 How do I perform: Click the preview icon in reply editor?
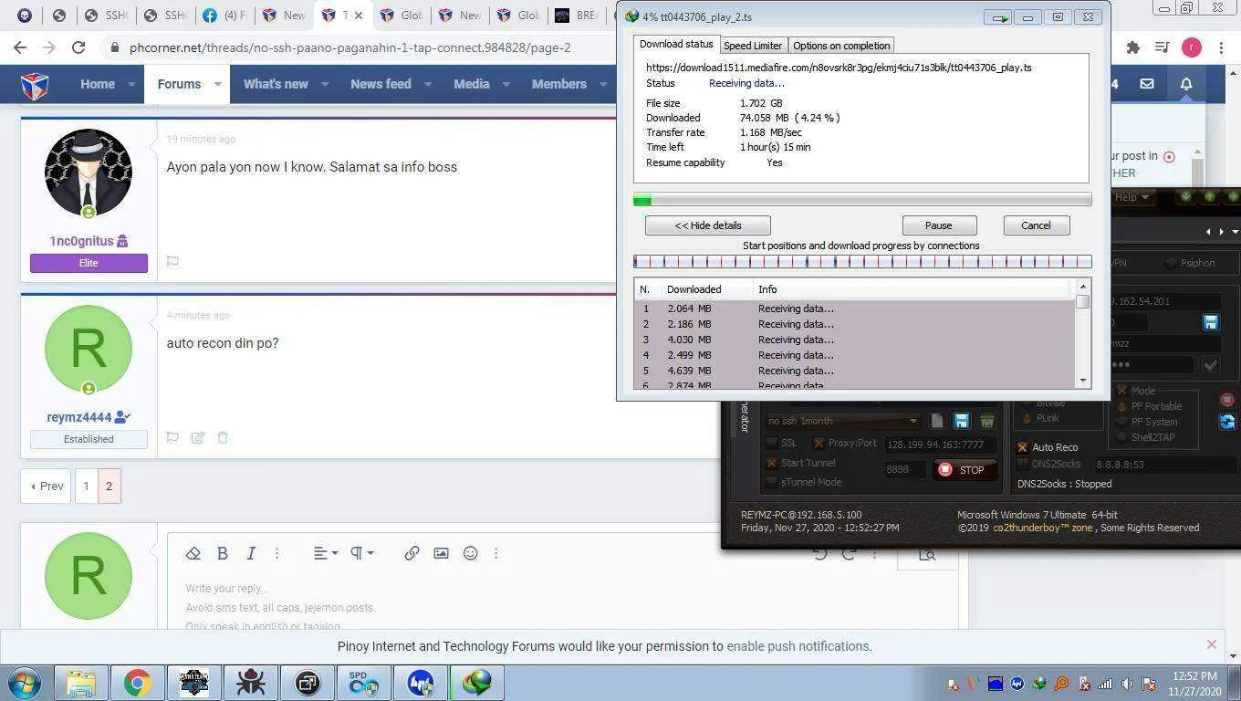pyautogui.click(x=927, y=554)
